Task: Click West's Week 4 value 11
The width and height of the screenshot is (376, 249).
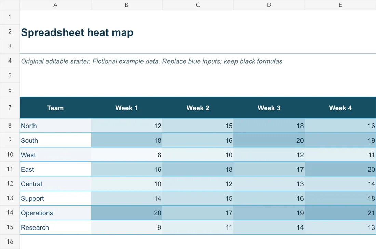Action: (x=340, y=155)
